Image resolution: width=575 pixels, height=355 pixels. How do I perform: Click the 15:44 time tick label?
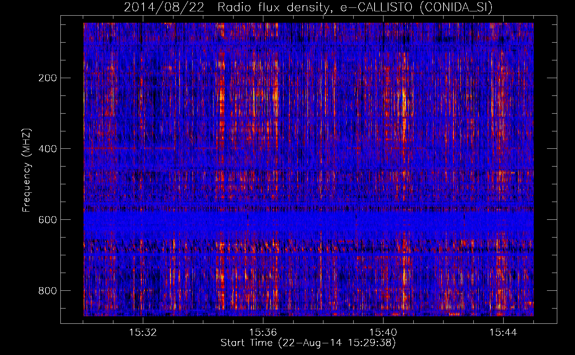(x=503, y=332)
